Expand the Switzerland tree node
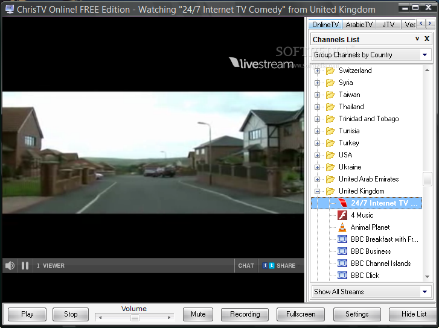Image resolution: width=439 pixels, height=328 pixels. pos(317,71)
